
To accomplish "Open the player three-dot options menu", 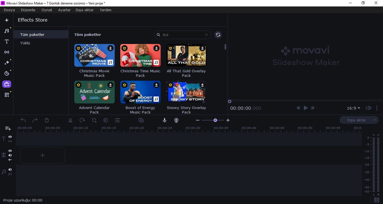I will pyautogui.click(x=377, y=108).
